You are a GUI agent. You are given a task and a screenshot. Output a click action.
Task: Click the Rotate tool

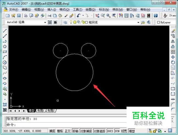(x=173, y=62)
